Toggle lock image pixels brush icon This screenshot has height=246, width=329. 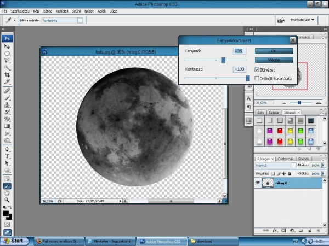pyautogui.click(x=279, y=173)
